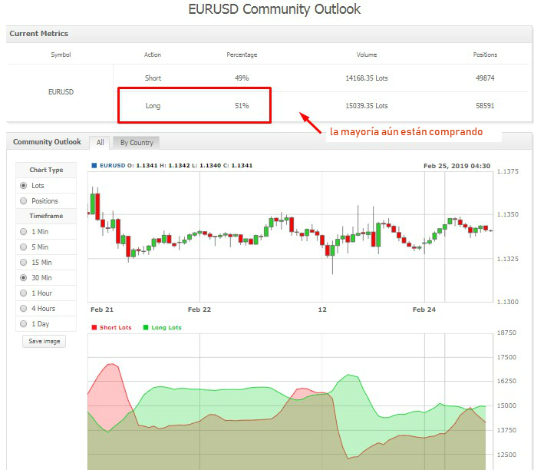The width and height of the screenshot is (534, 470).
Task: Click the 15000 lots axis label
Action: coord(506,405)
